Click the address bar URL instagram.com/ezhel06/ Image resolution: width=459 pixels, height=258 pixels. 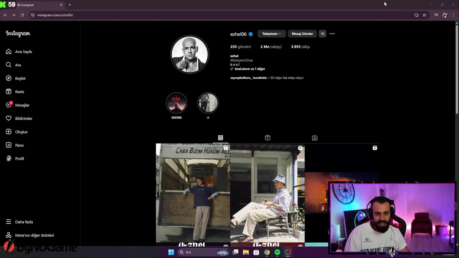pyautogui.click(x=55, y=15)
